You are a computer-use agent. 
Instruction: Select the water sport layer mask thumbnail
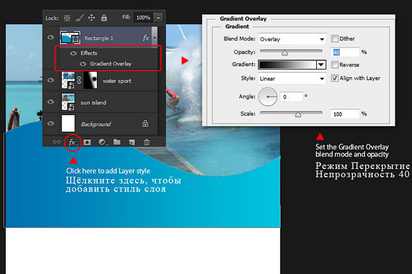91,80
